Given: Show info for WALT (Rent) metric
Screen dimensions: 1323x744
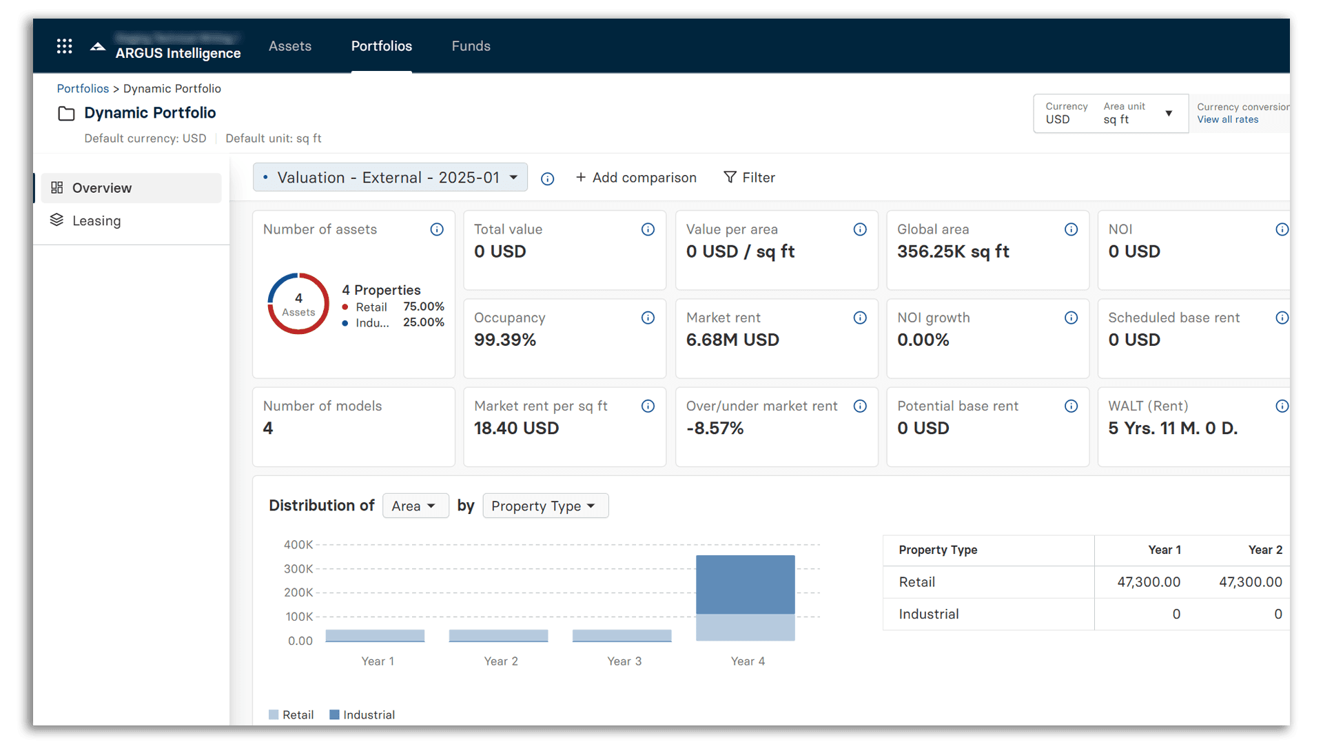Looking at the screenshot, I should (x=1282, y=406).
